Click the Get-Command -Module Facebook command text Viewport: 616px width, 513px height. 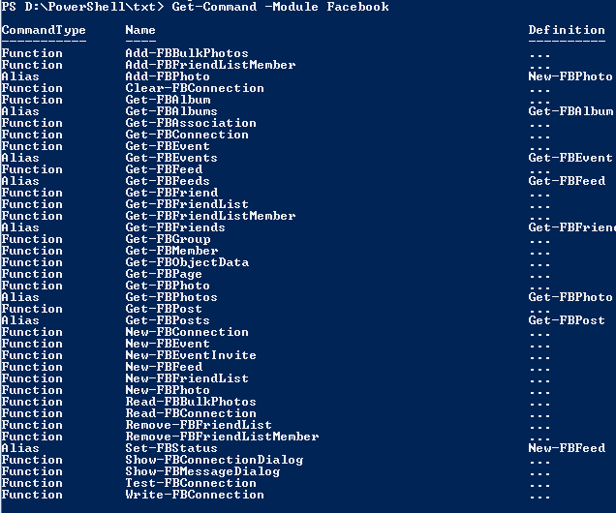[x=280, y=7]
